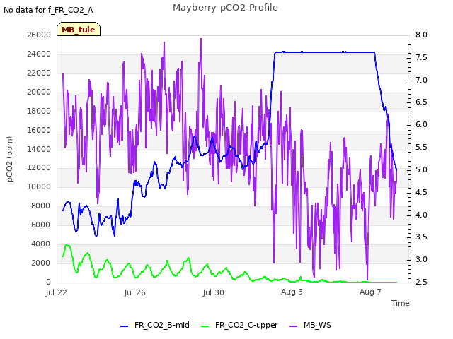Select the FR_CO2_B-mid legend label

pos(162,325)
